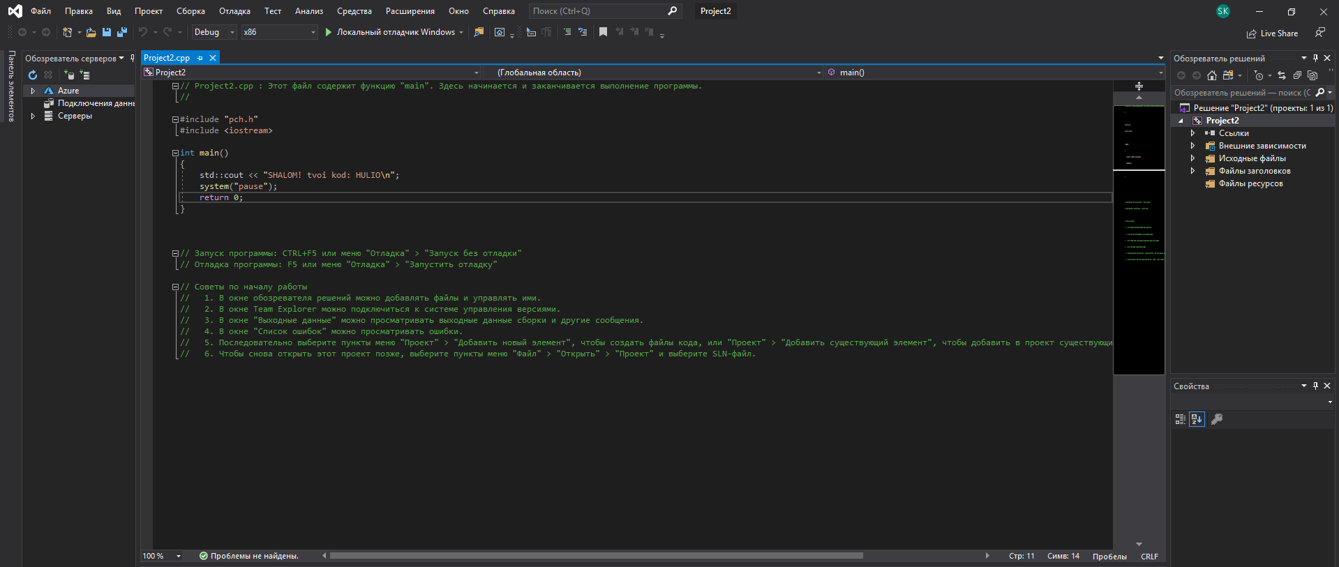Click Sync with Active Document icon
Image resolution: width=1339 pixels, height=567 pixels.
[x=1282, y=75]
